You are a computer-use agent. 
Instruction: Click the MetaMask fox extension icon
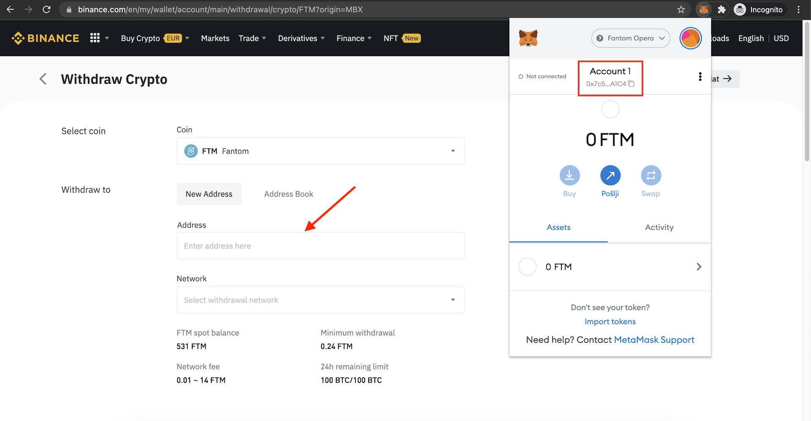pyautogui.click(x=703, y=10)
